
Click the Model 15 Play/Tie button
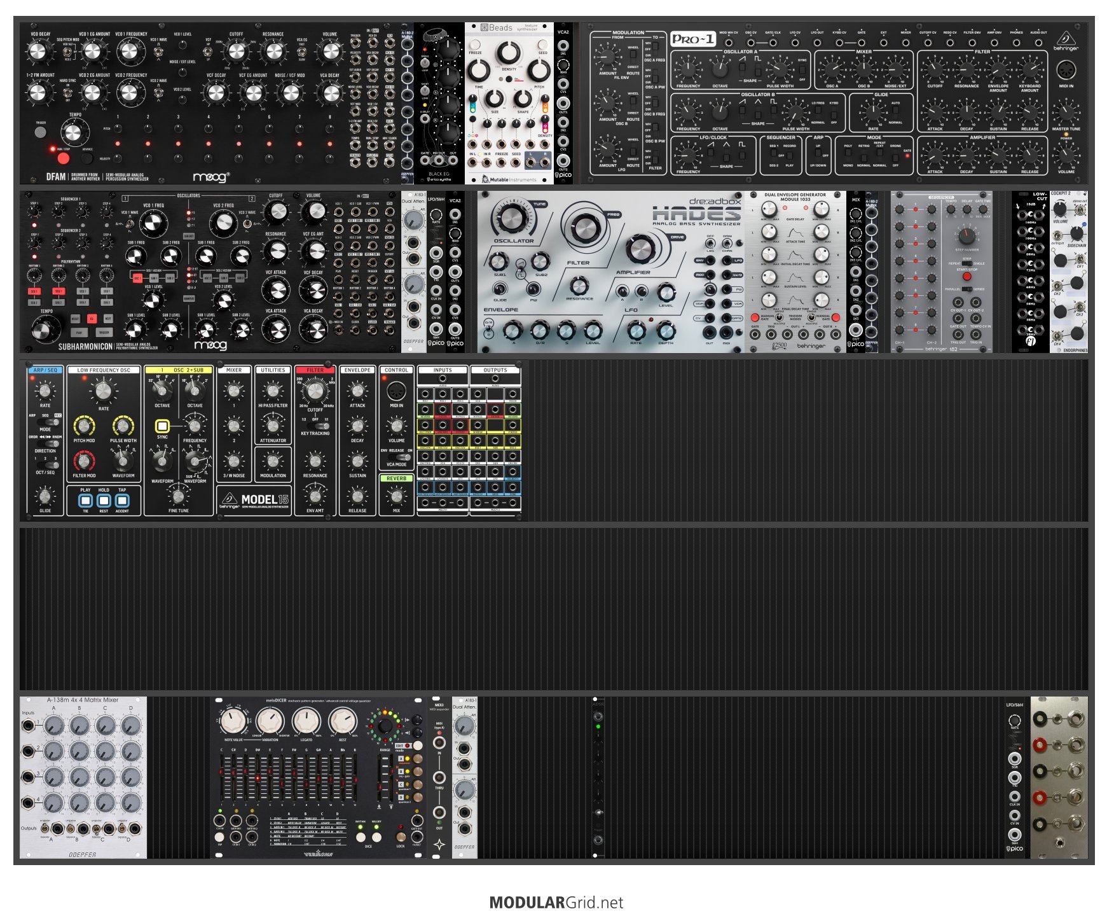[x=85, y=501]
